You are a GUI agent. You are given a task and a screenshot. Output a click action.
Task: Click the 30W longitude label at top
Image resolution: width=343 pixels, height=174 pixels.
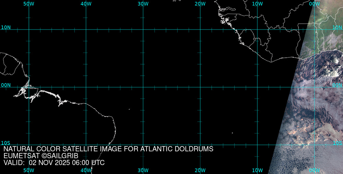(143, 3)
